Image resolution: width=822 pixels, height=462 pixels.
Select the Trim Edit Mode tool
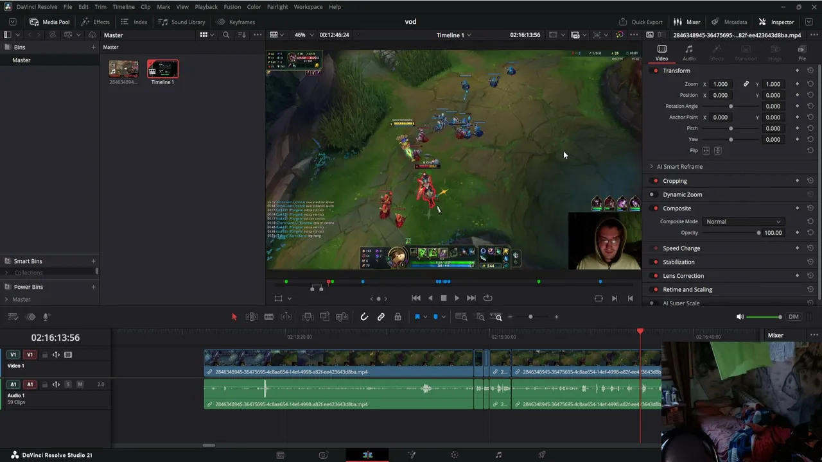(252, 317)
